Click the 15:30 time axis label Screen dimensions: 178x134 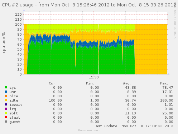(x=94, y=77)
